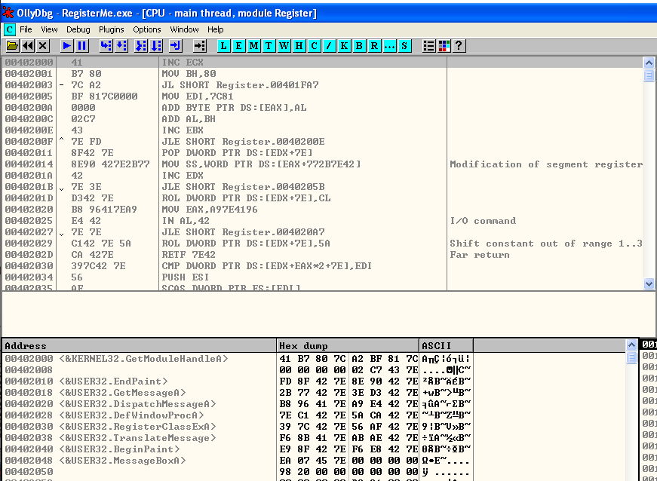This screenshot has width=657, height=481.
Task: Show Windows list with W button
Action: (x=284, y=46)
